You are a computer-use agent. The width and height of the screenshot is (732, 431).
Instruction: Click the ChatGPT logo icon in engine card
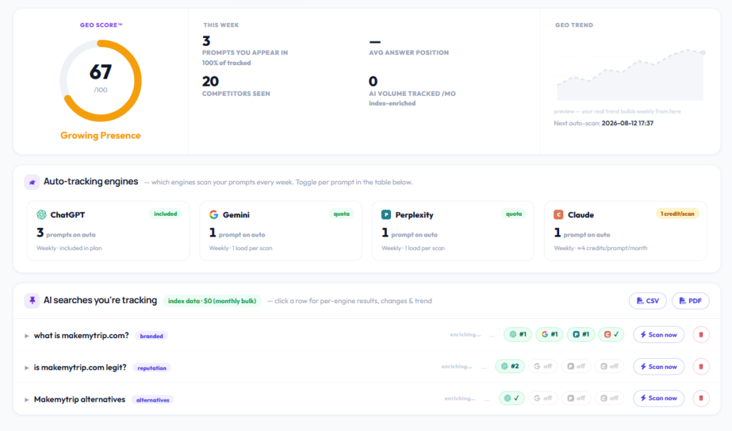pyautogui.click(x=41, y=215)
